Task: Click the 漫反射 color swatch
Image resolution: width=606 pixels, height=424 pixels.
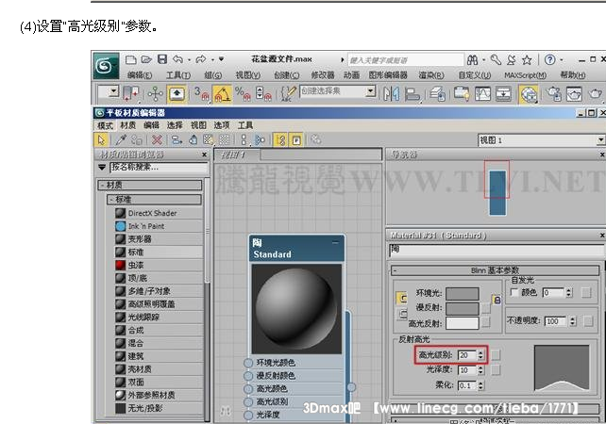Action: point(463,308)
